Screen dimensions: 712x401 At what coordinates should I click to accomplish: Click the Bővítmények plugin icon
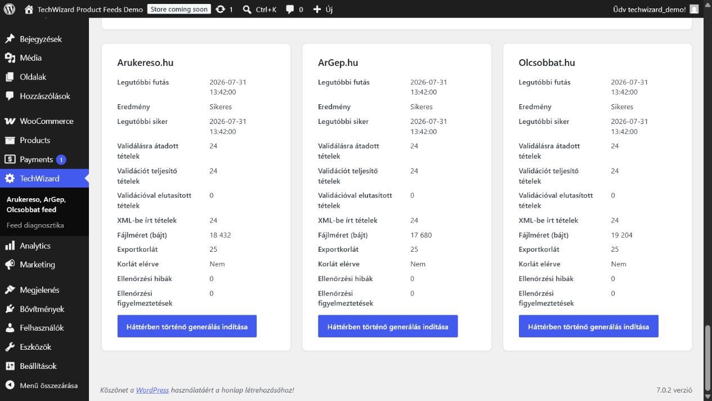coord(10,309)
